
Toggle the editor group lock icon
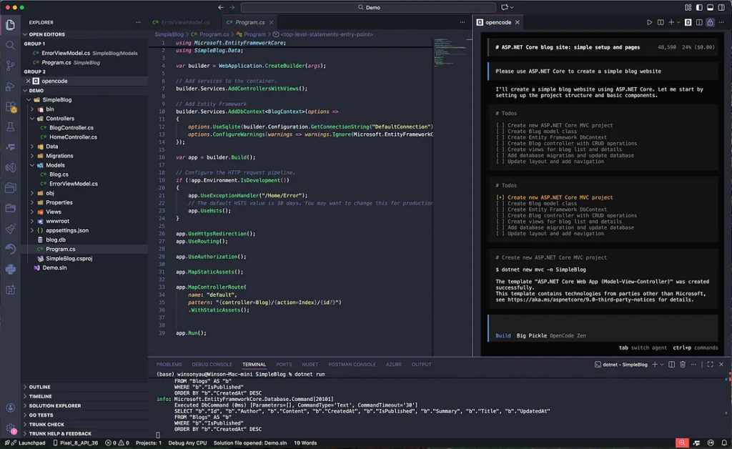pyautogui.click(x=710, y=22)
